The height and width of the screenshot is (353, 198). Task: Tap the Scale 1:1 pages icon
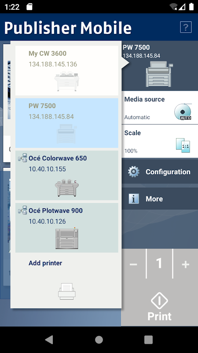point(183,146)
